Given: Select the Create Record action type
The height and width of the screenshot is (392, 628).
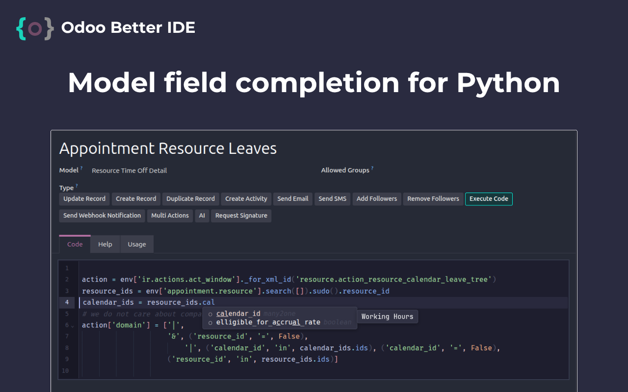Looking at the screenshot, I should point(136,199).
